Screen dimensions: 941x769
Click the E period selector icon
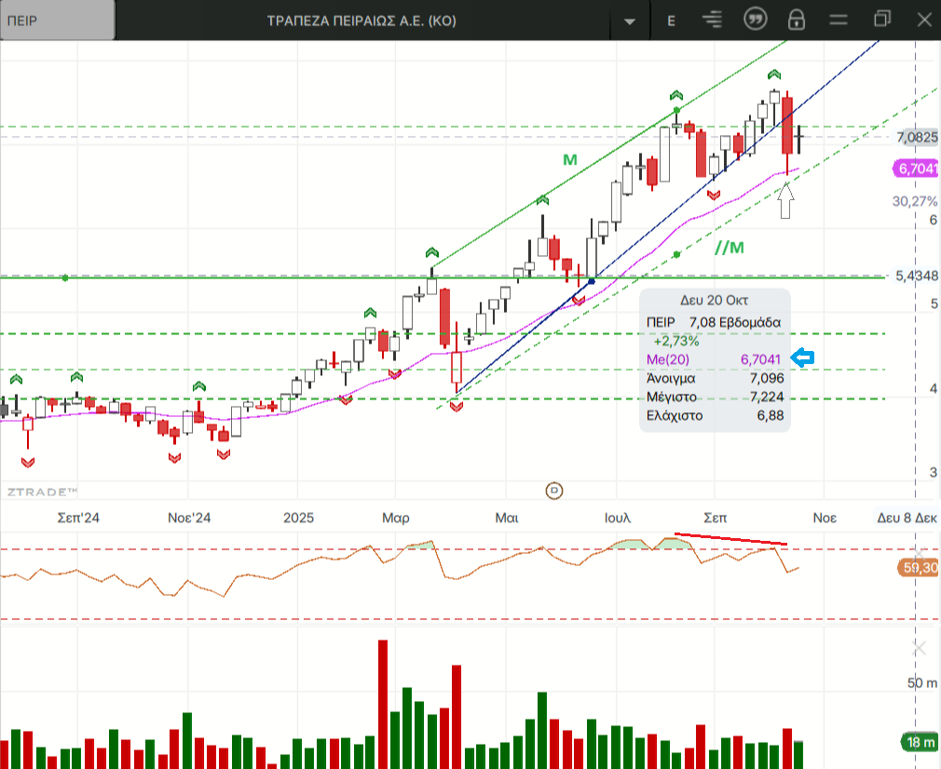point(672,20)
